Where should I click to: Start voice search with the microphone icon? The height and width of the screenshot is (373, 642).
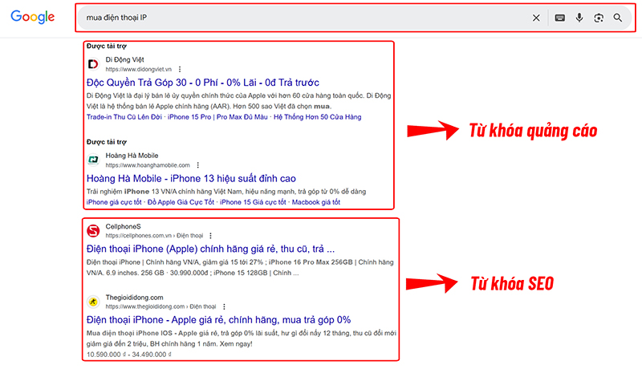click(579, 18)
